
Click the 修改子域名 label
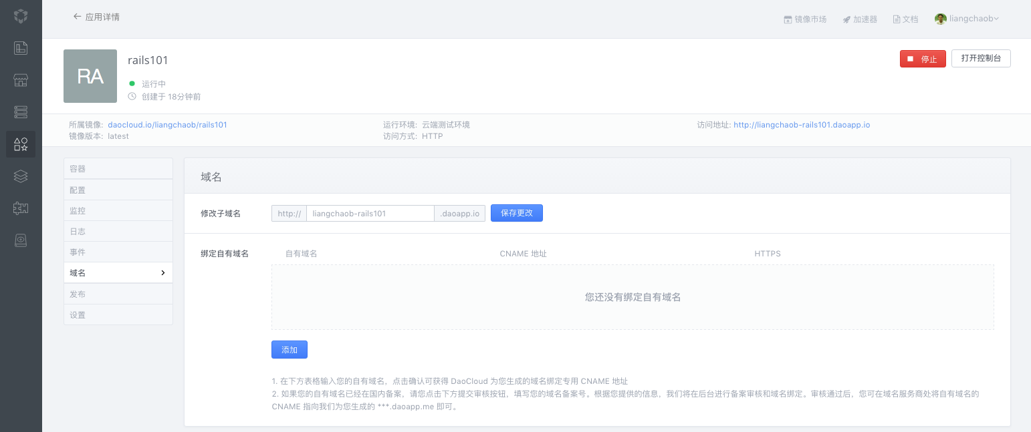(221, 214)
